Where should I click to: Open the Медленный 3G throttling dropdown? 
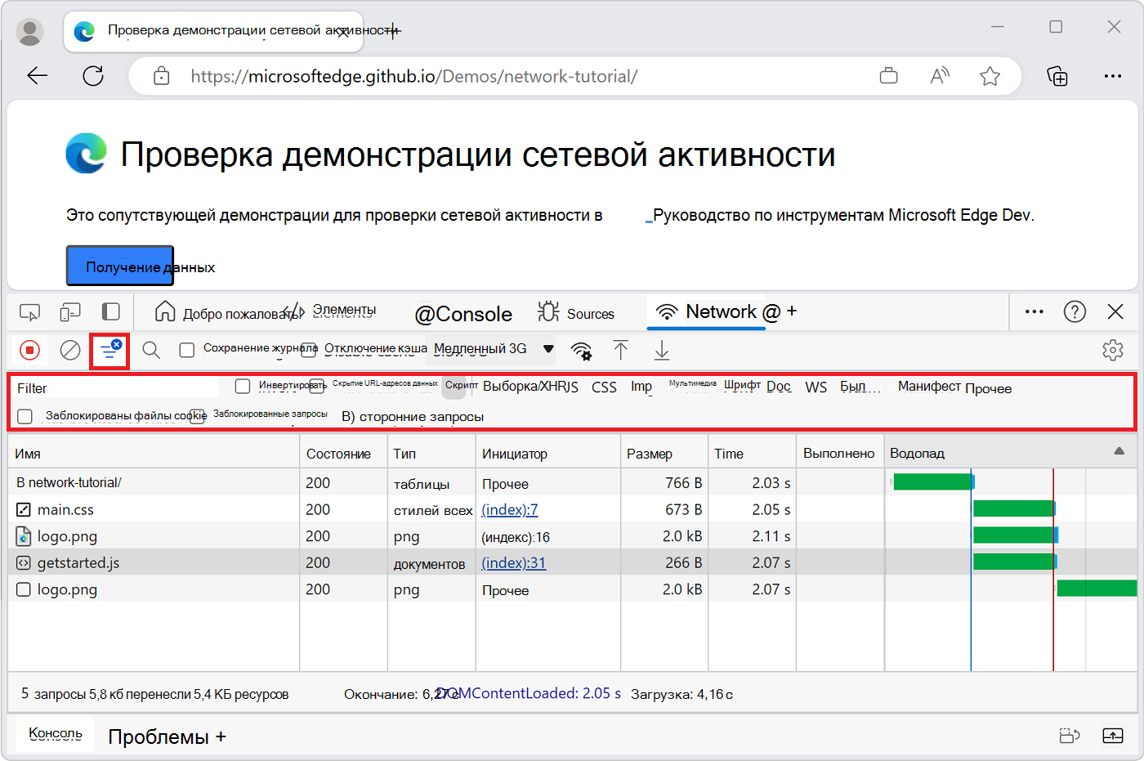pyautogui.click(x=491, y=349)
